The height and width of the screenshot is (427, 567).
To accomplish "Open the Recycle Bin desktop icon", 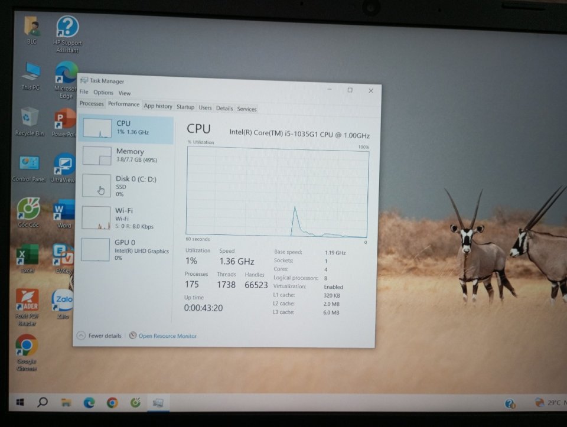I will click(x=30, y=118).
